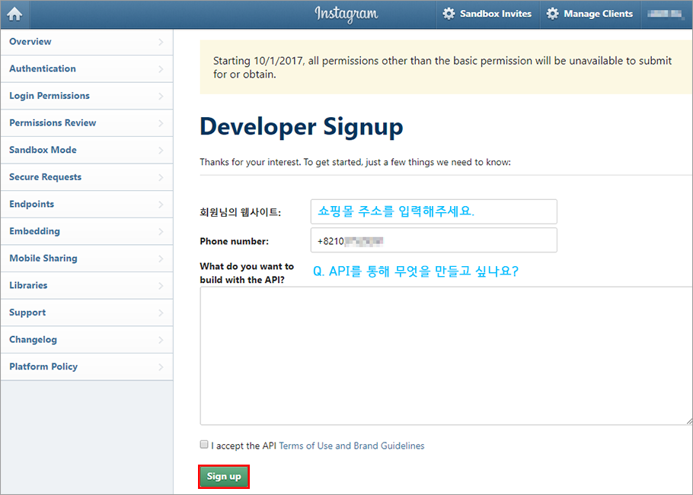The image size is (693, 495).
Task: Expand the Permissions Review chevron arrow
Action: [161, 123]
